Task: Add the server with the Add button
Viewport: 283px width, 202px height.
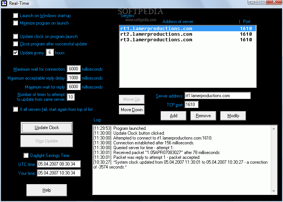Action: pos(173,116)
